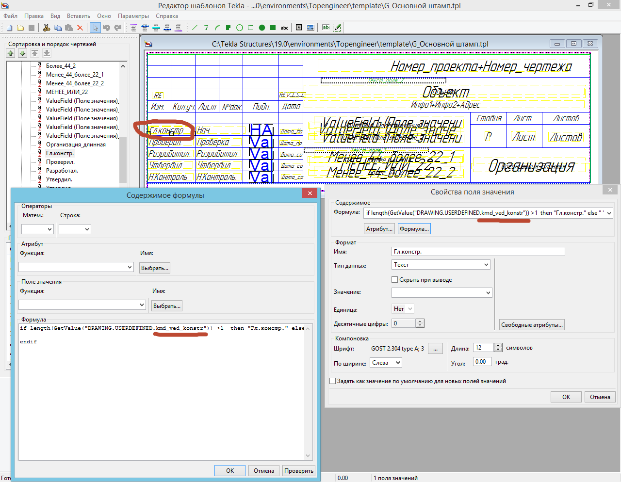Select 'Разработал.' item in the sort list
Screen dimensions: 621x482
[x=62, y=171]
